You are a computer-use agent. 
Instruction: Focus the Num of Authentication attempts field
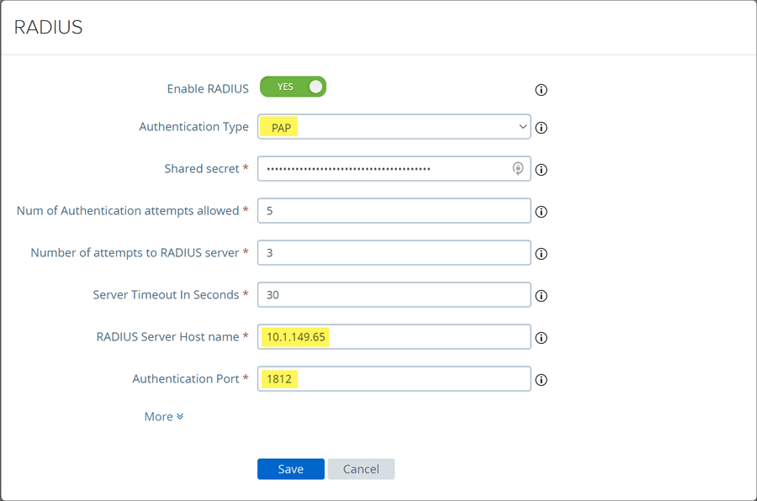point(394,211)
